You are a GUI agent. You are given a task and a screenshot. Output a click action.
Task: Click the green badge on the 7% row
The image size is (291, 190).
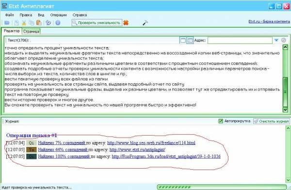[x=32, y=143]
